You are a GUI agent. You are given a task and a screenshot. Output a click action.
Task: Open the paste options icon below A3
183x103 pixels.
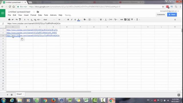(x=22, y=39)
